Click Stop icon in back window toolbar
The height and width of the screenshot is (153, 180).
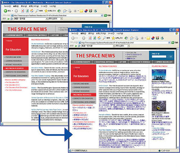[x=23, y=11]
